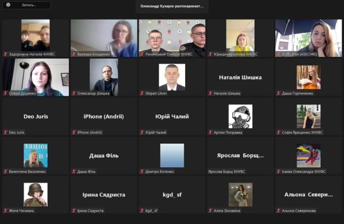The image size is (344, 224).
Task: Open Олександр Шишка video tile
Action: pos(104,77)
